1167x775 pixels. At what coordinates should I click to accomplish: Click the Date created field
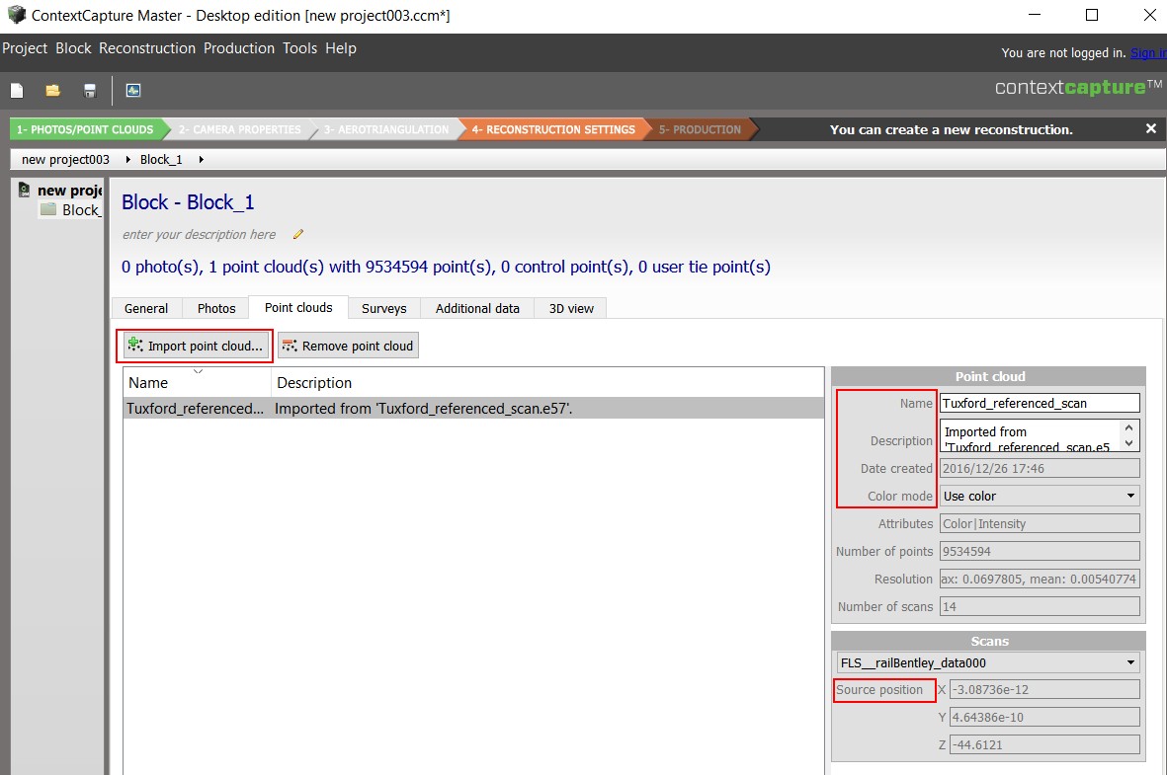pos(1040,469)
